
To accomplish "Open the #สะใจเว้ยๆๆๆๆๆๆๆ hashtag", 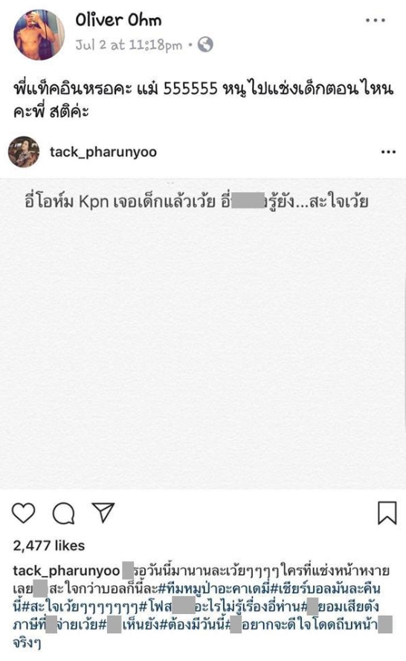I will (80, 607).
